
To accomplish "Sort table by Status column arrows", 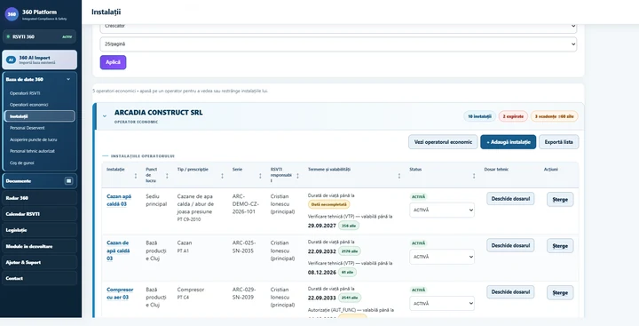I will (x=474, y=176).
